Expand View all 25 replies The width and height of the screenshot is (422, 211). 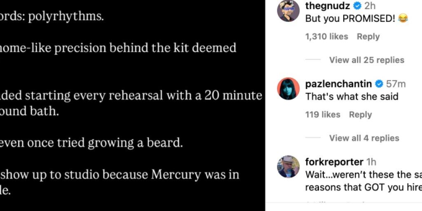(366, 60)
